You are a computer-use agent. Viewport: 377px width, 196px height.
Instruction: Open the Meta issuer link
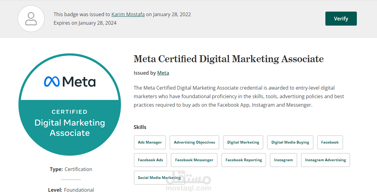163,73
